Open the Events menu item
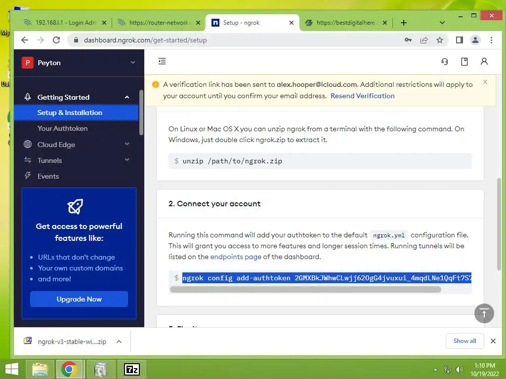The height and width of the screenshot is (379, 506). 48,176
